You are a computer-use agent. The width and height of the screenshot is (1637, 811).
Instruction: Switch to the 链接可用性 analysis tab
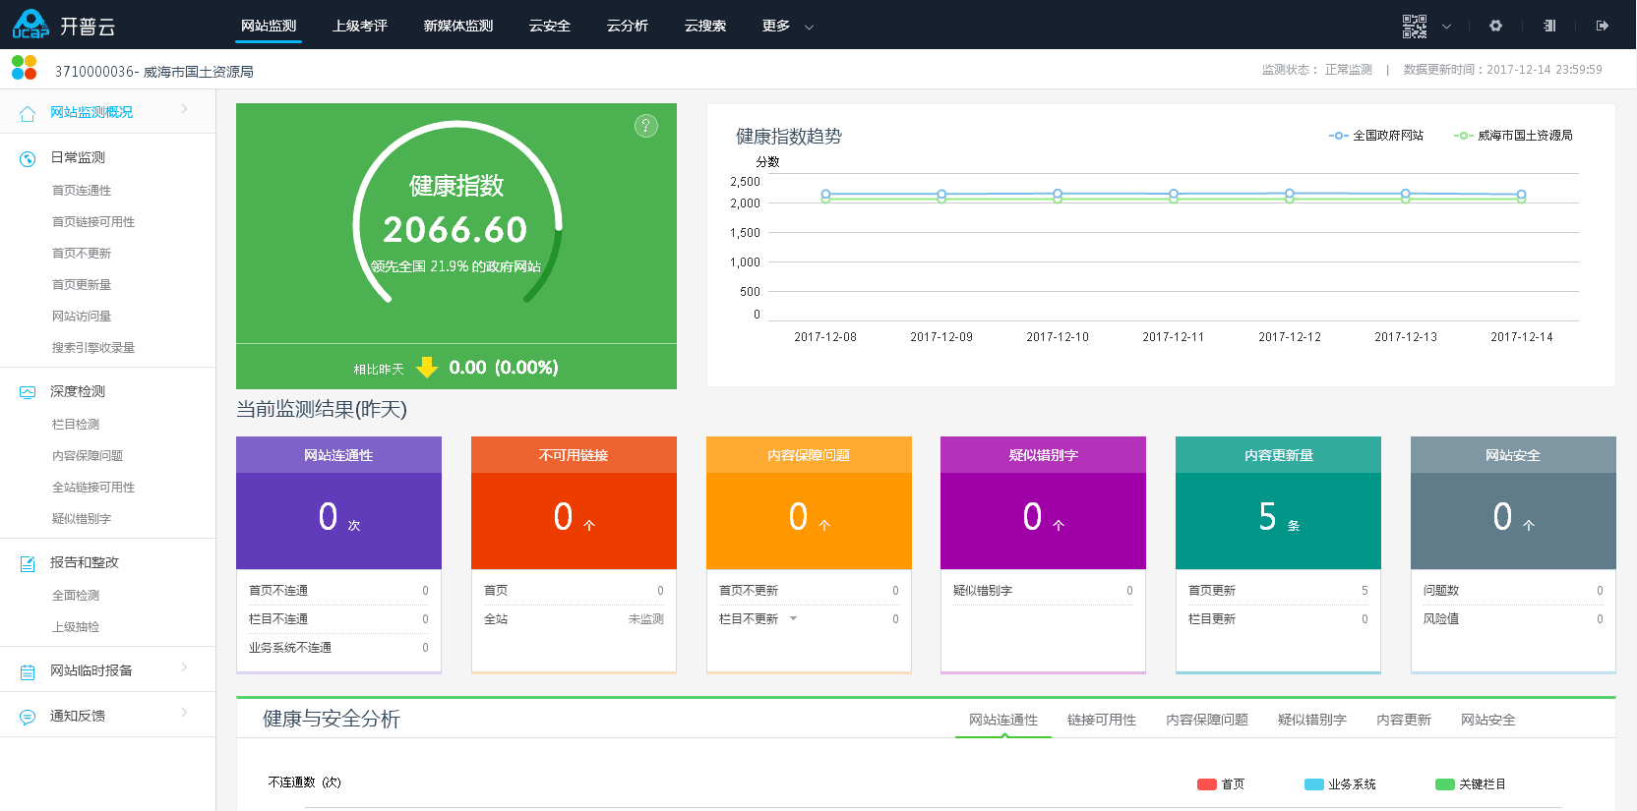click(1101, 720)
